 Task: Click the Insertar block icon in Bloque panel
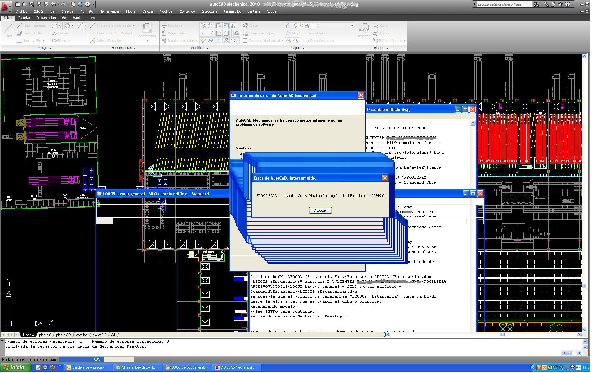pyautogui.click(x=364, y=31)
